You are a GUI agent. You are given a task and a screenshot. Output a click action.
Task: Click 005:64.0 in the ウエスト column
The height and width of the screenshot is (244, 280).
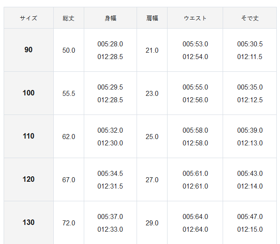195,217
